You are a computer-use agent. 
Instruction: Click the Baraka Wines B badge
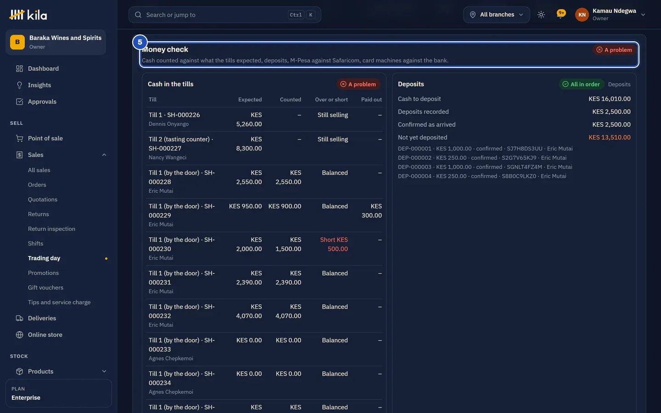17,42
